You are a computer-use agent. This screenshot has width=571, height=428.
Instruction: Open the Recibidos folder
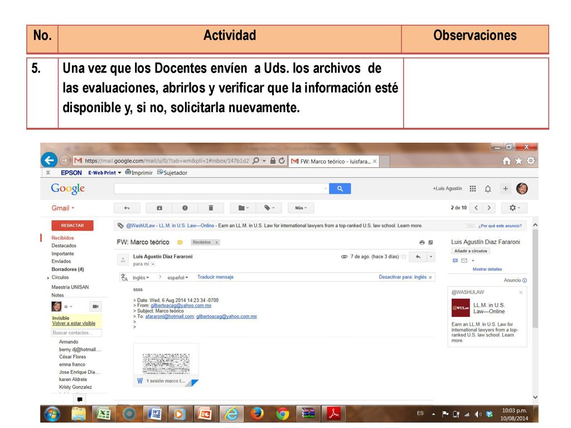[62, 237]
